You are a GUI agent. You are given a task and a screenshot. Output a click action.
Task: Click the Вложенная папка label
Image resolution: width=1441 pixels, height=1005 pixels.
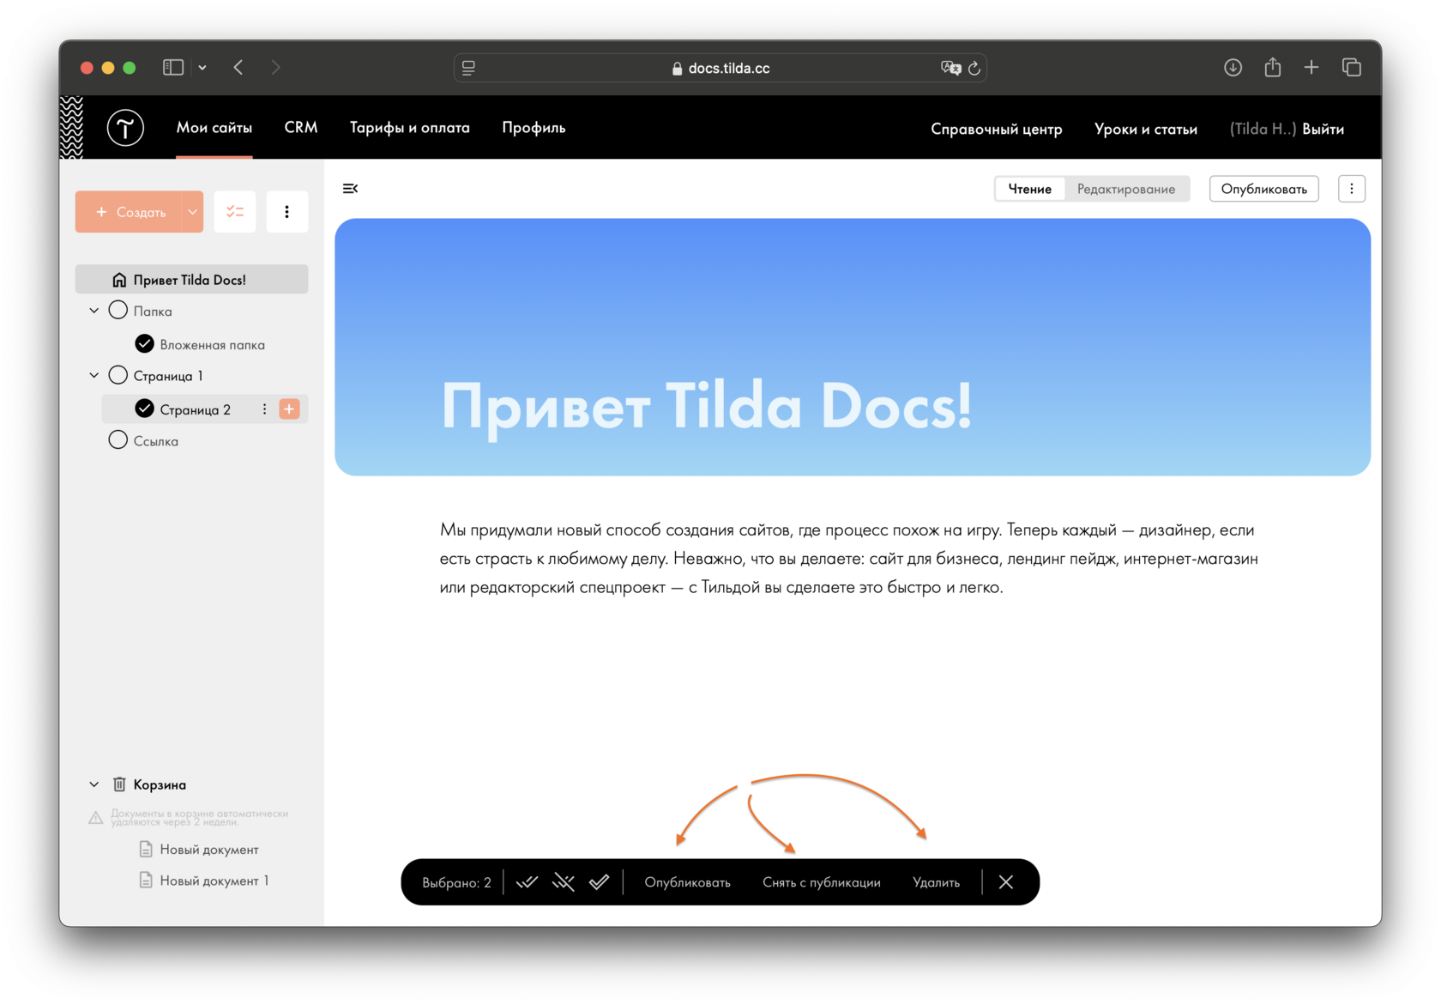pyautogui.click(x=213, y=345)
